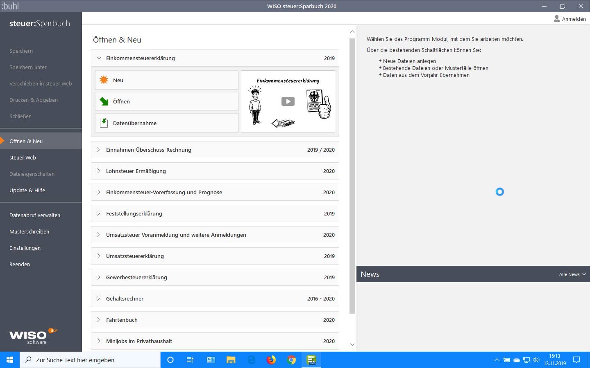Click the taskbar search field
The height and width of the screenshot is (368, 590).
pos(90,360)
